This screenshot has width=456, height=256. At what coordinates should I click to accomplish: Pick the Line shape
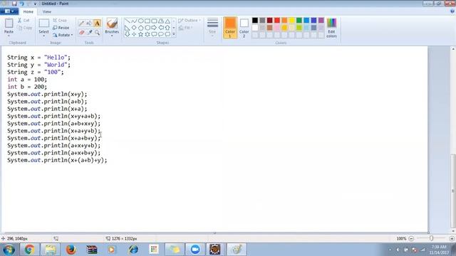click(128, 21)
